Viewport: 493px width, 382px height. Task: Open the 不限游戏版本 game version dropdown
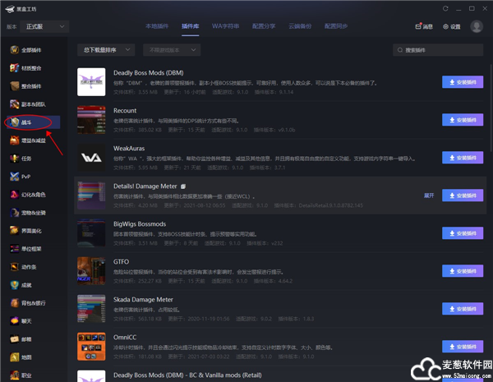tap(172, 50)
